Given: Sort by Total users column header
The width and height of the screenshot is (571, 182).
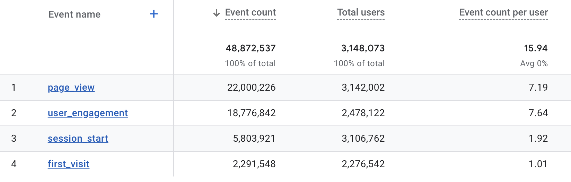Looking at the screenshot, I should (361, 13).
